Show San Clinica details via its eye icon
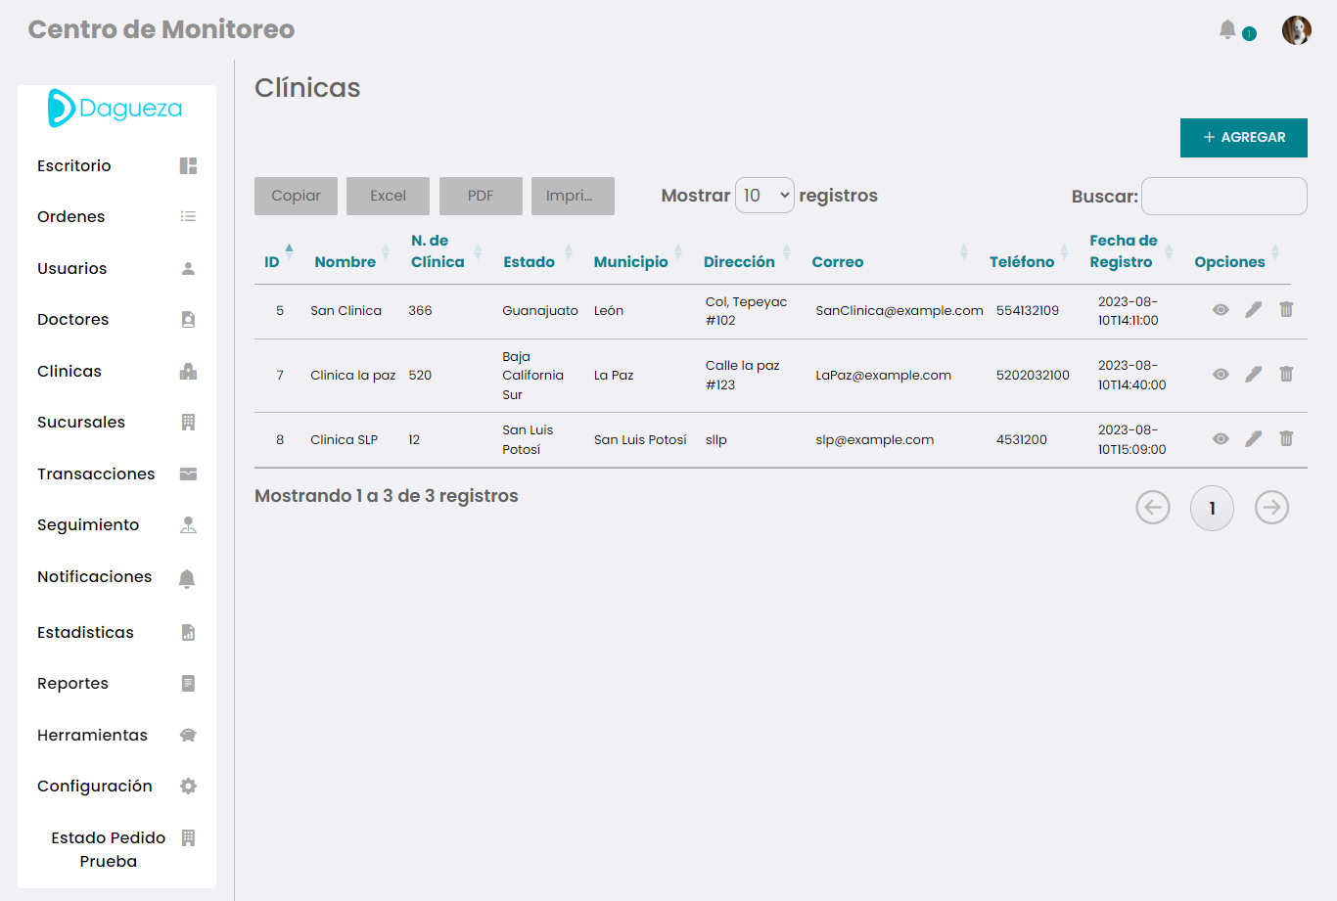 pyautogui.click(x=1221, y=309)
